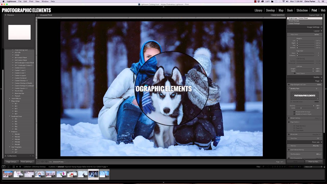Switch to the Develop module
The height and width of the screenshot is (184, 327).
click(x=270, y=10)
